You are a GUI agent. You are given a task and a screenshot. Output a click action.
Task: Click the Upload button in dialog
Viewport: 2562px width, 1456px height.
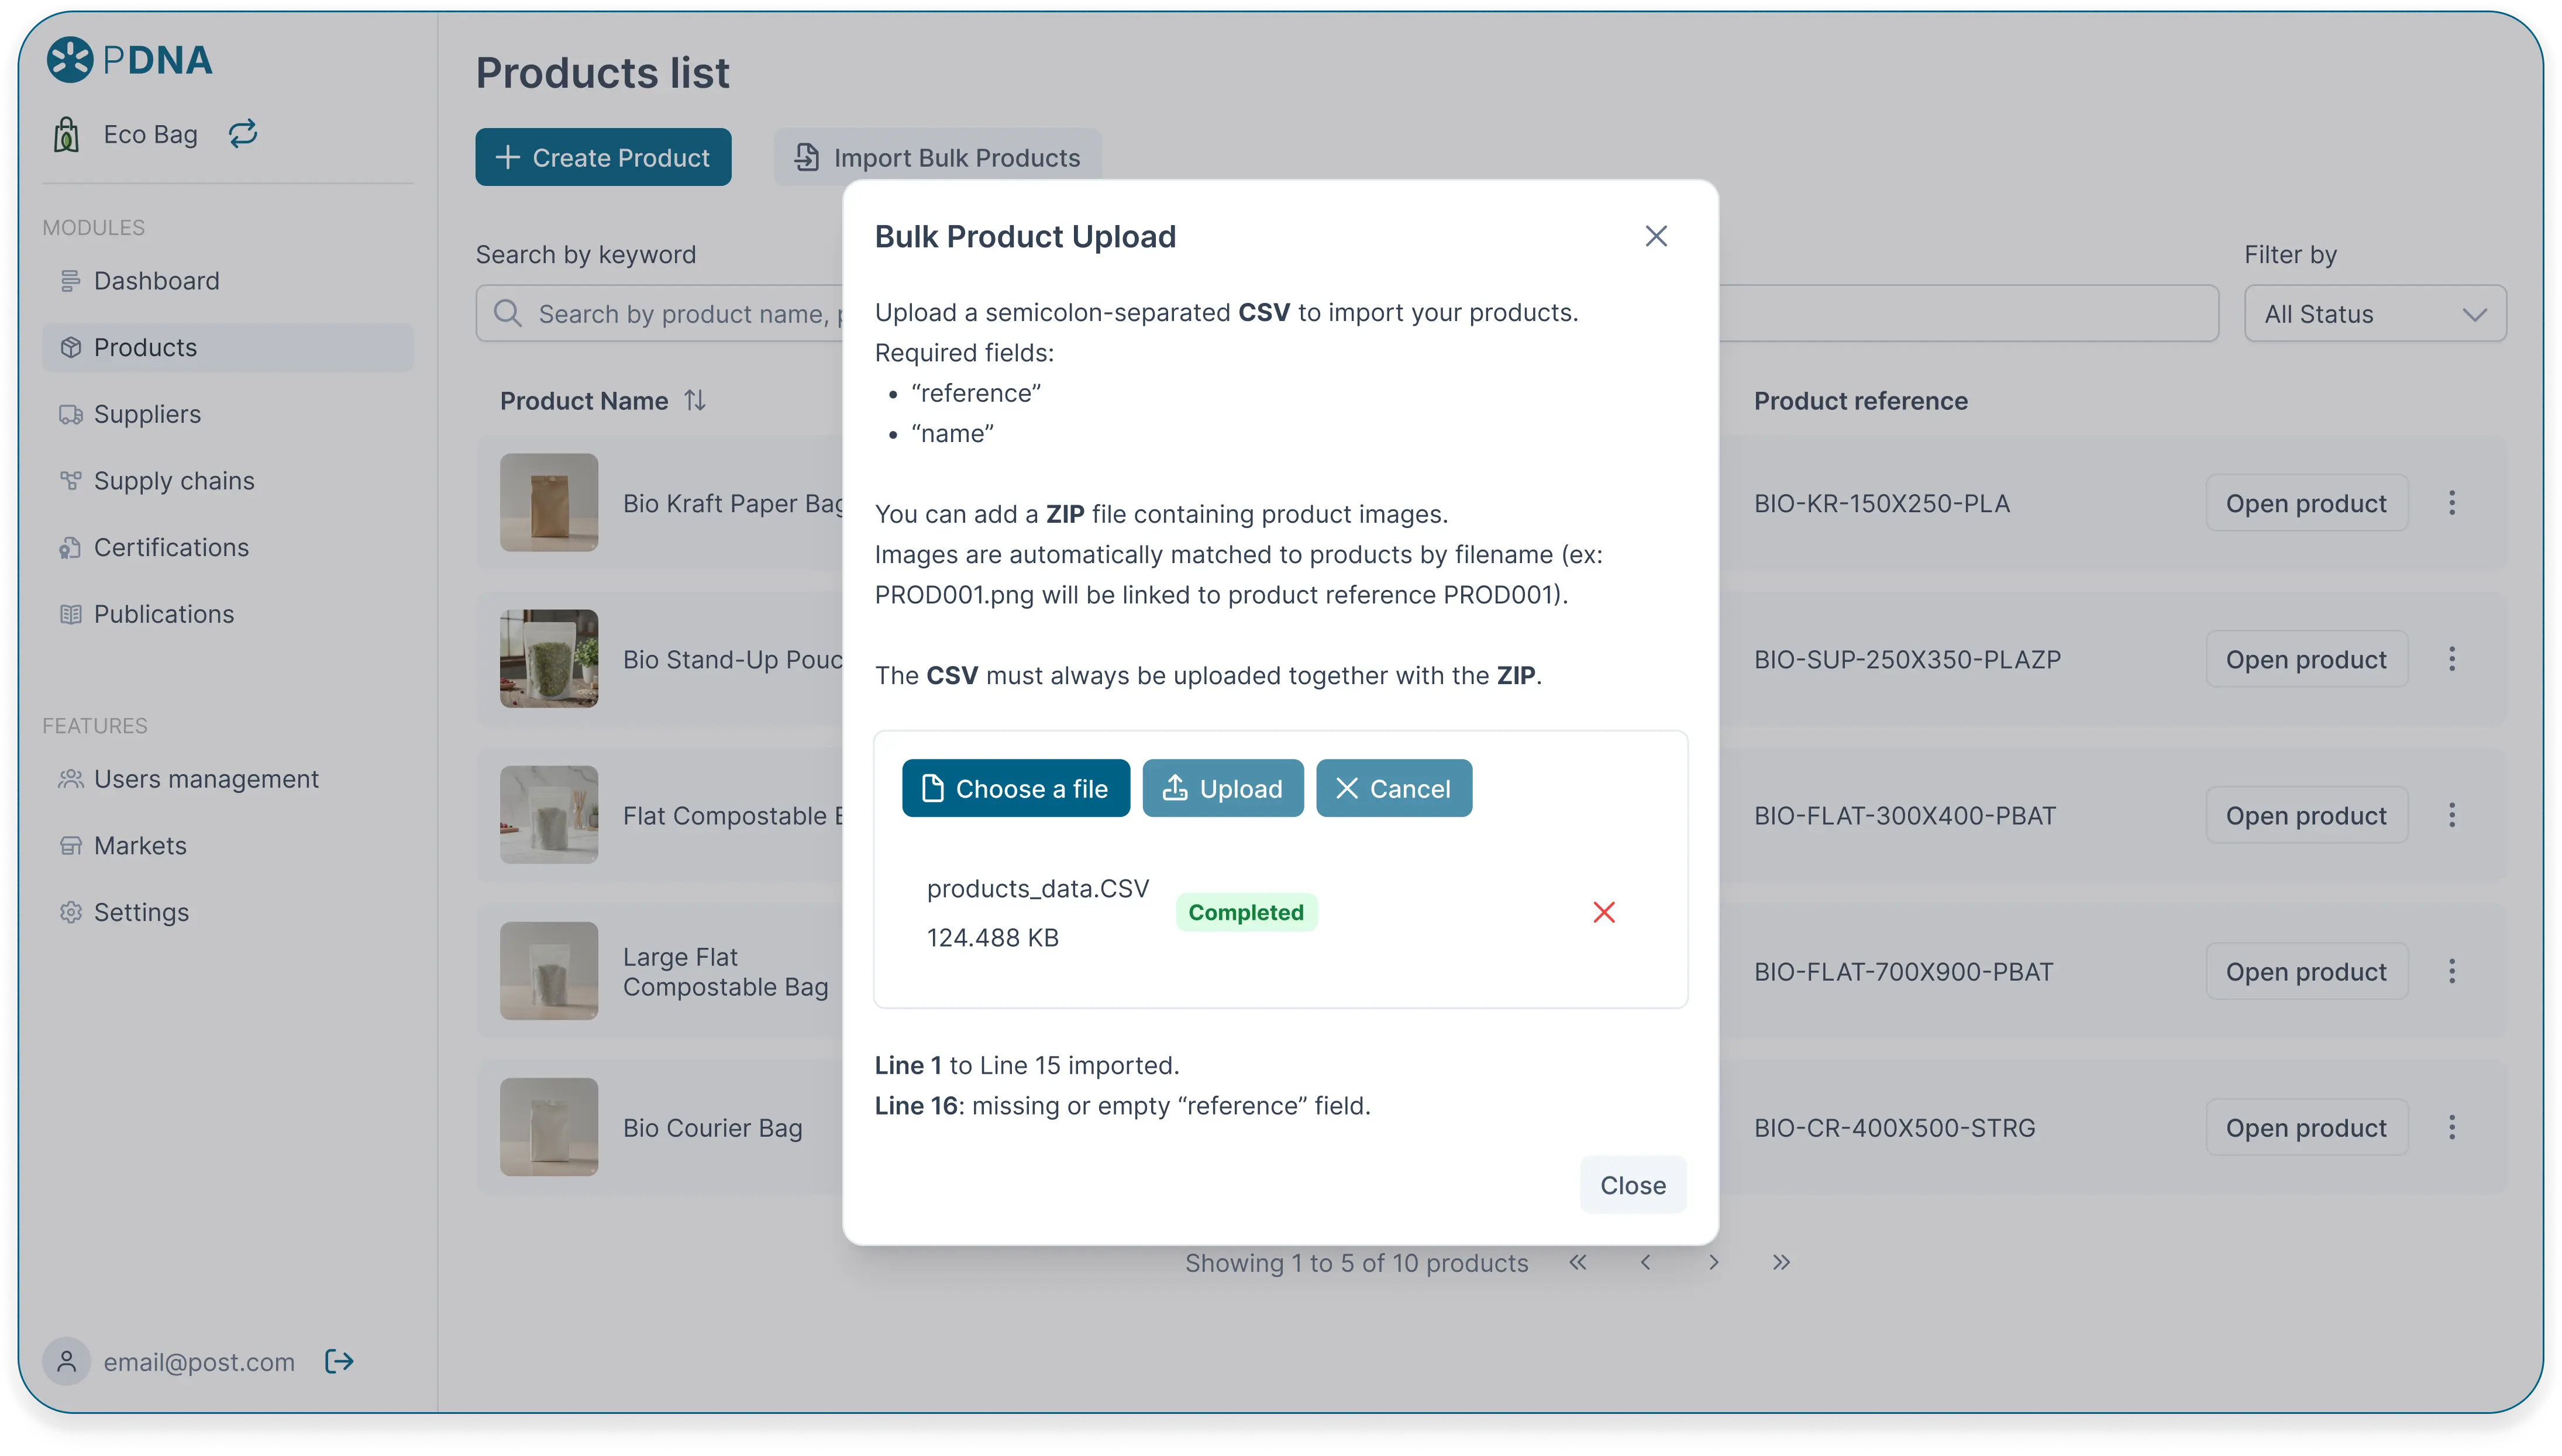[1222, 788]
